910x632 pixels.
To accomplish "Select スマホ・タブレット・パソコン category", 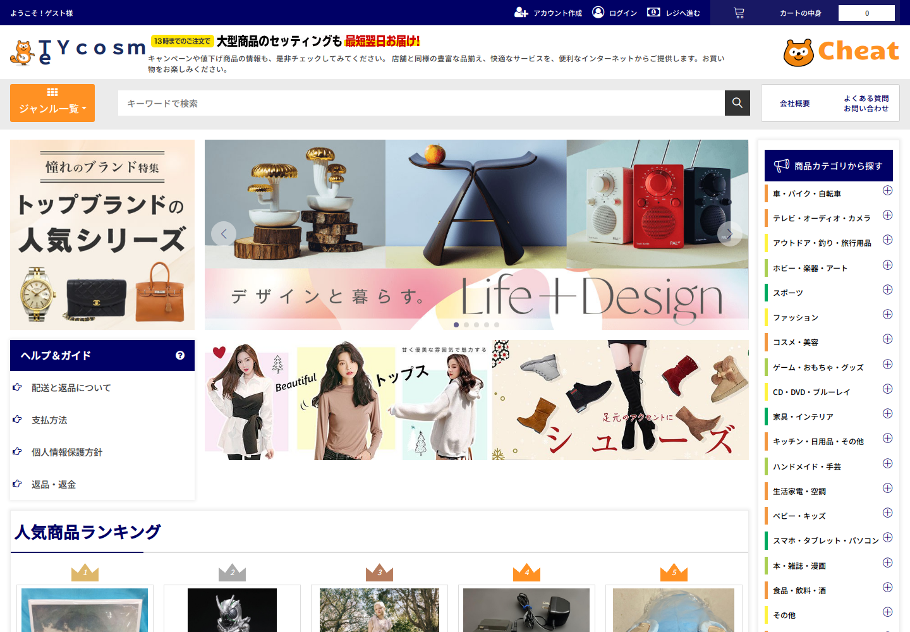I will click(825, 540).
